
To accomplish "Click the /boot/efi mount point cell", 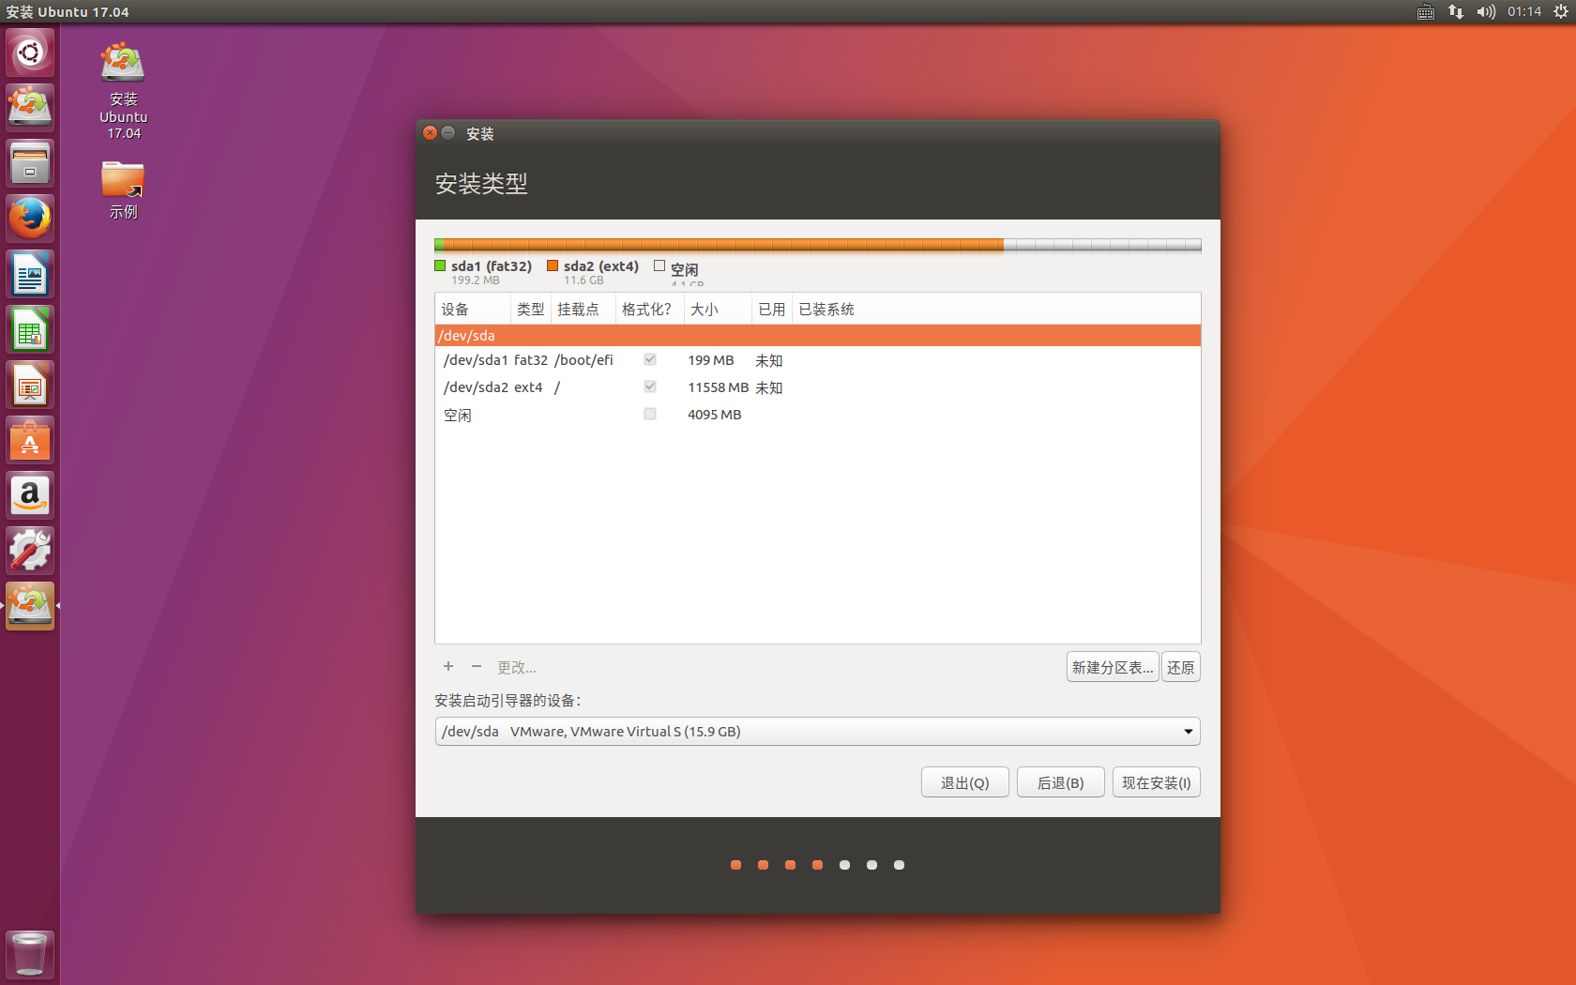I will 583,360.
